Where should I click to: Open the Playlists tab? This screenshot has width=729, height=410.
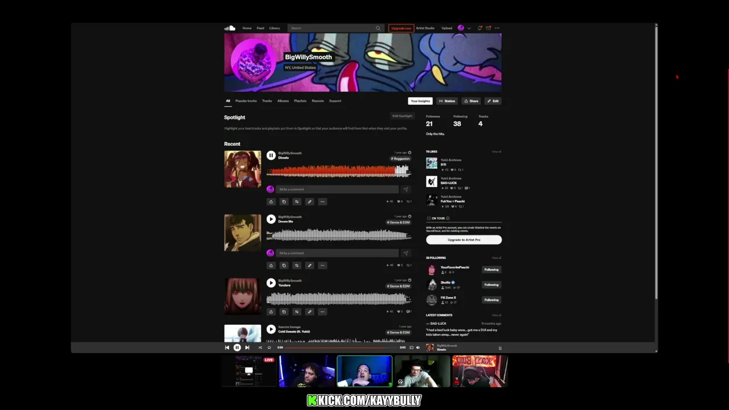click(300, 101)
